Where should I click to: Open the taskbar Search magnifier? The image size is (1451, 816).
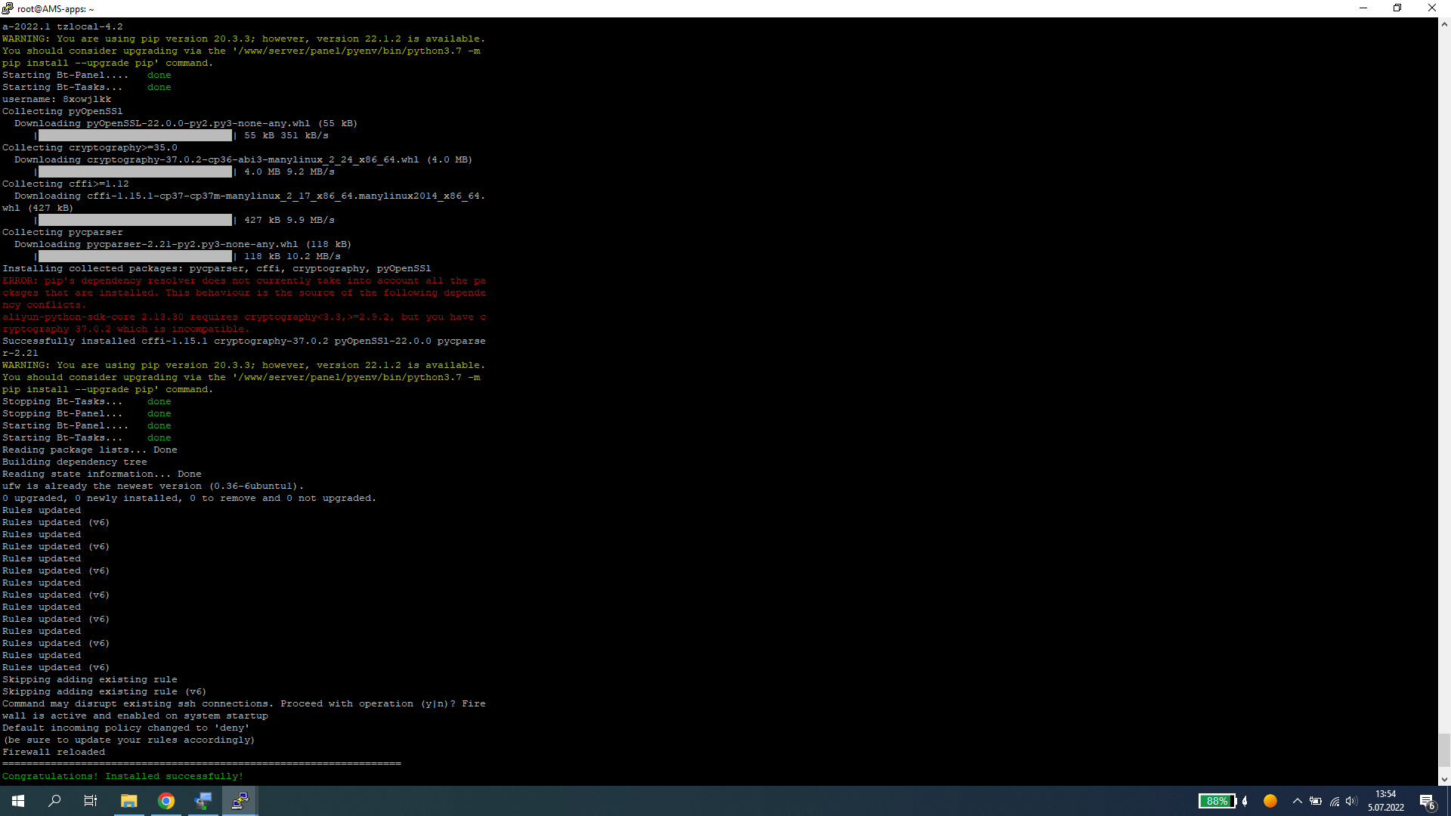(54, 801)
